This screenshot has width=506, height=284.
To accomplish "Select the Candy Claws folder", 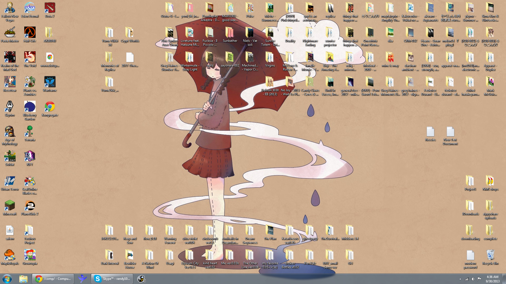I will [310, 86].
